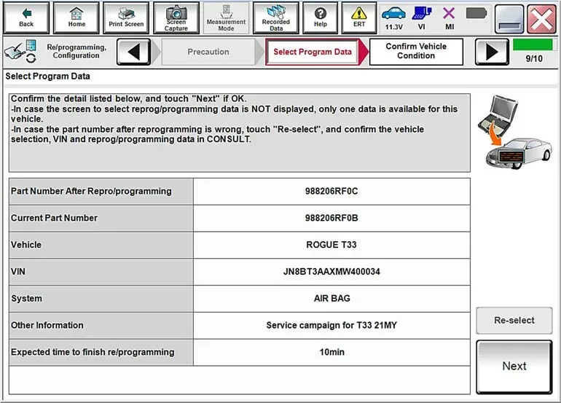Select the Select Program Data step tab
The height and width of the screenshot is (403, 561).
[x=313, y=52]
